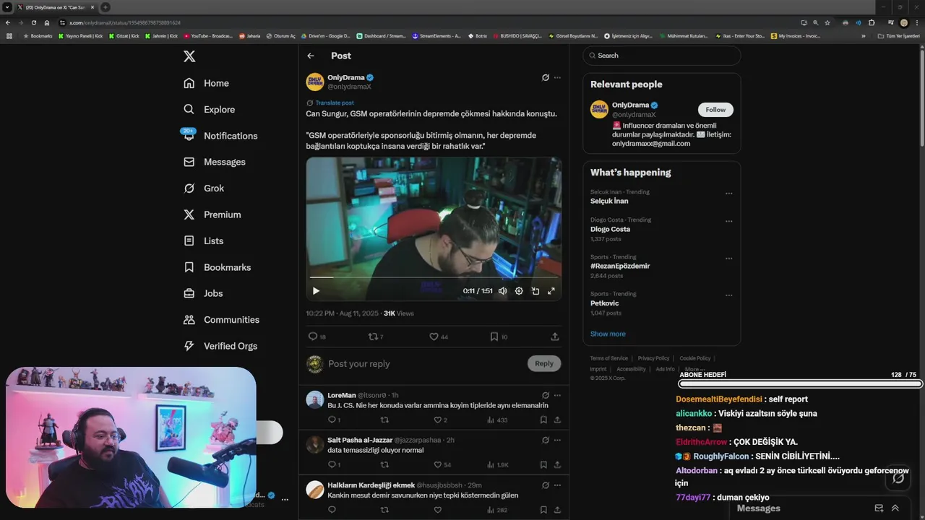Like Salt Pasha al-Jazzar's reply
Viewport: 925px width, 520px height.
tap(442, 464)
